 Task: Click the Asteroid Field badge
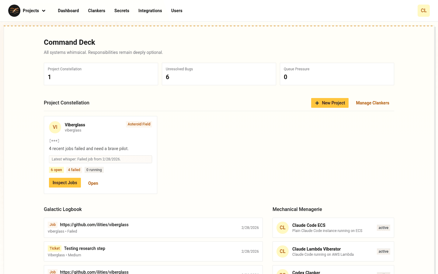coord(139,124)
